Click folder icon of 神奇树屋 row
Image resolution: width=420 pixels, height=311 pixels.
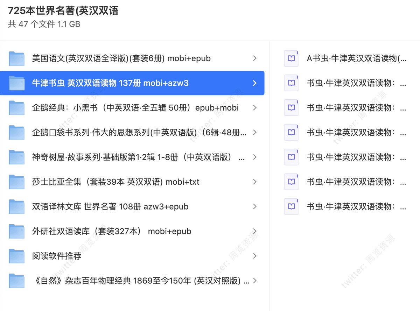tap(16, 157)
